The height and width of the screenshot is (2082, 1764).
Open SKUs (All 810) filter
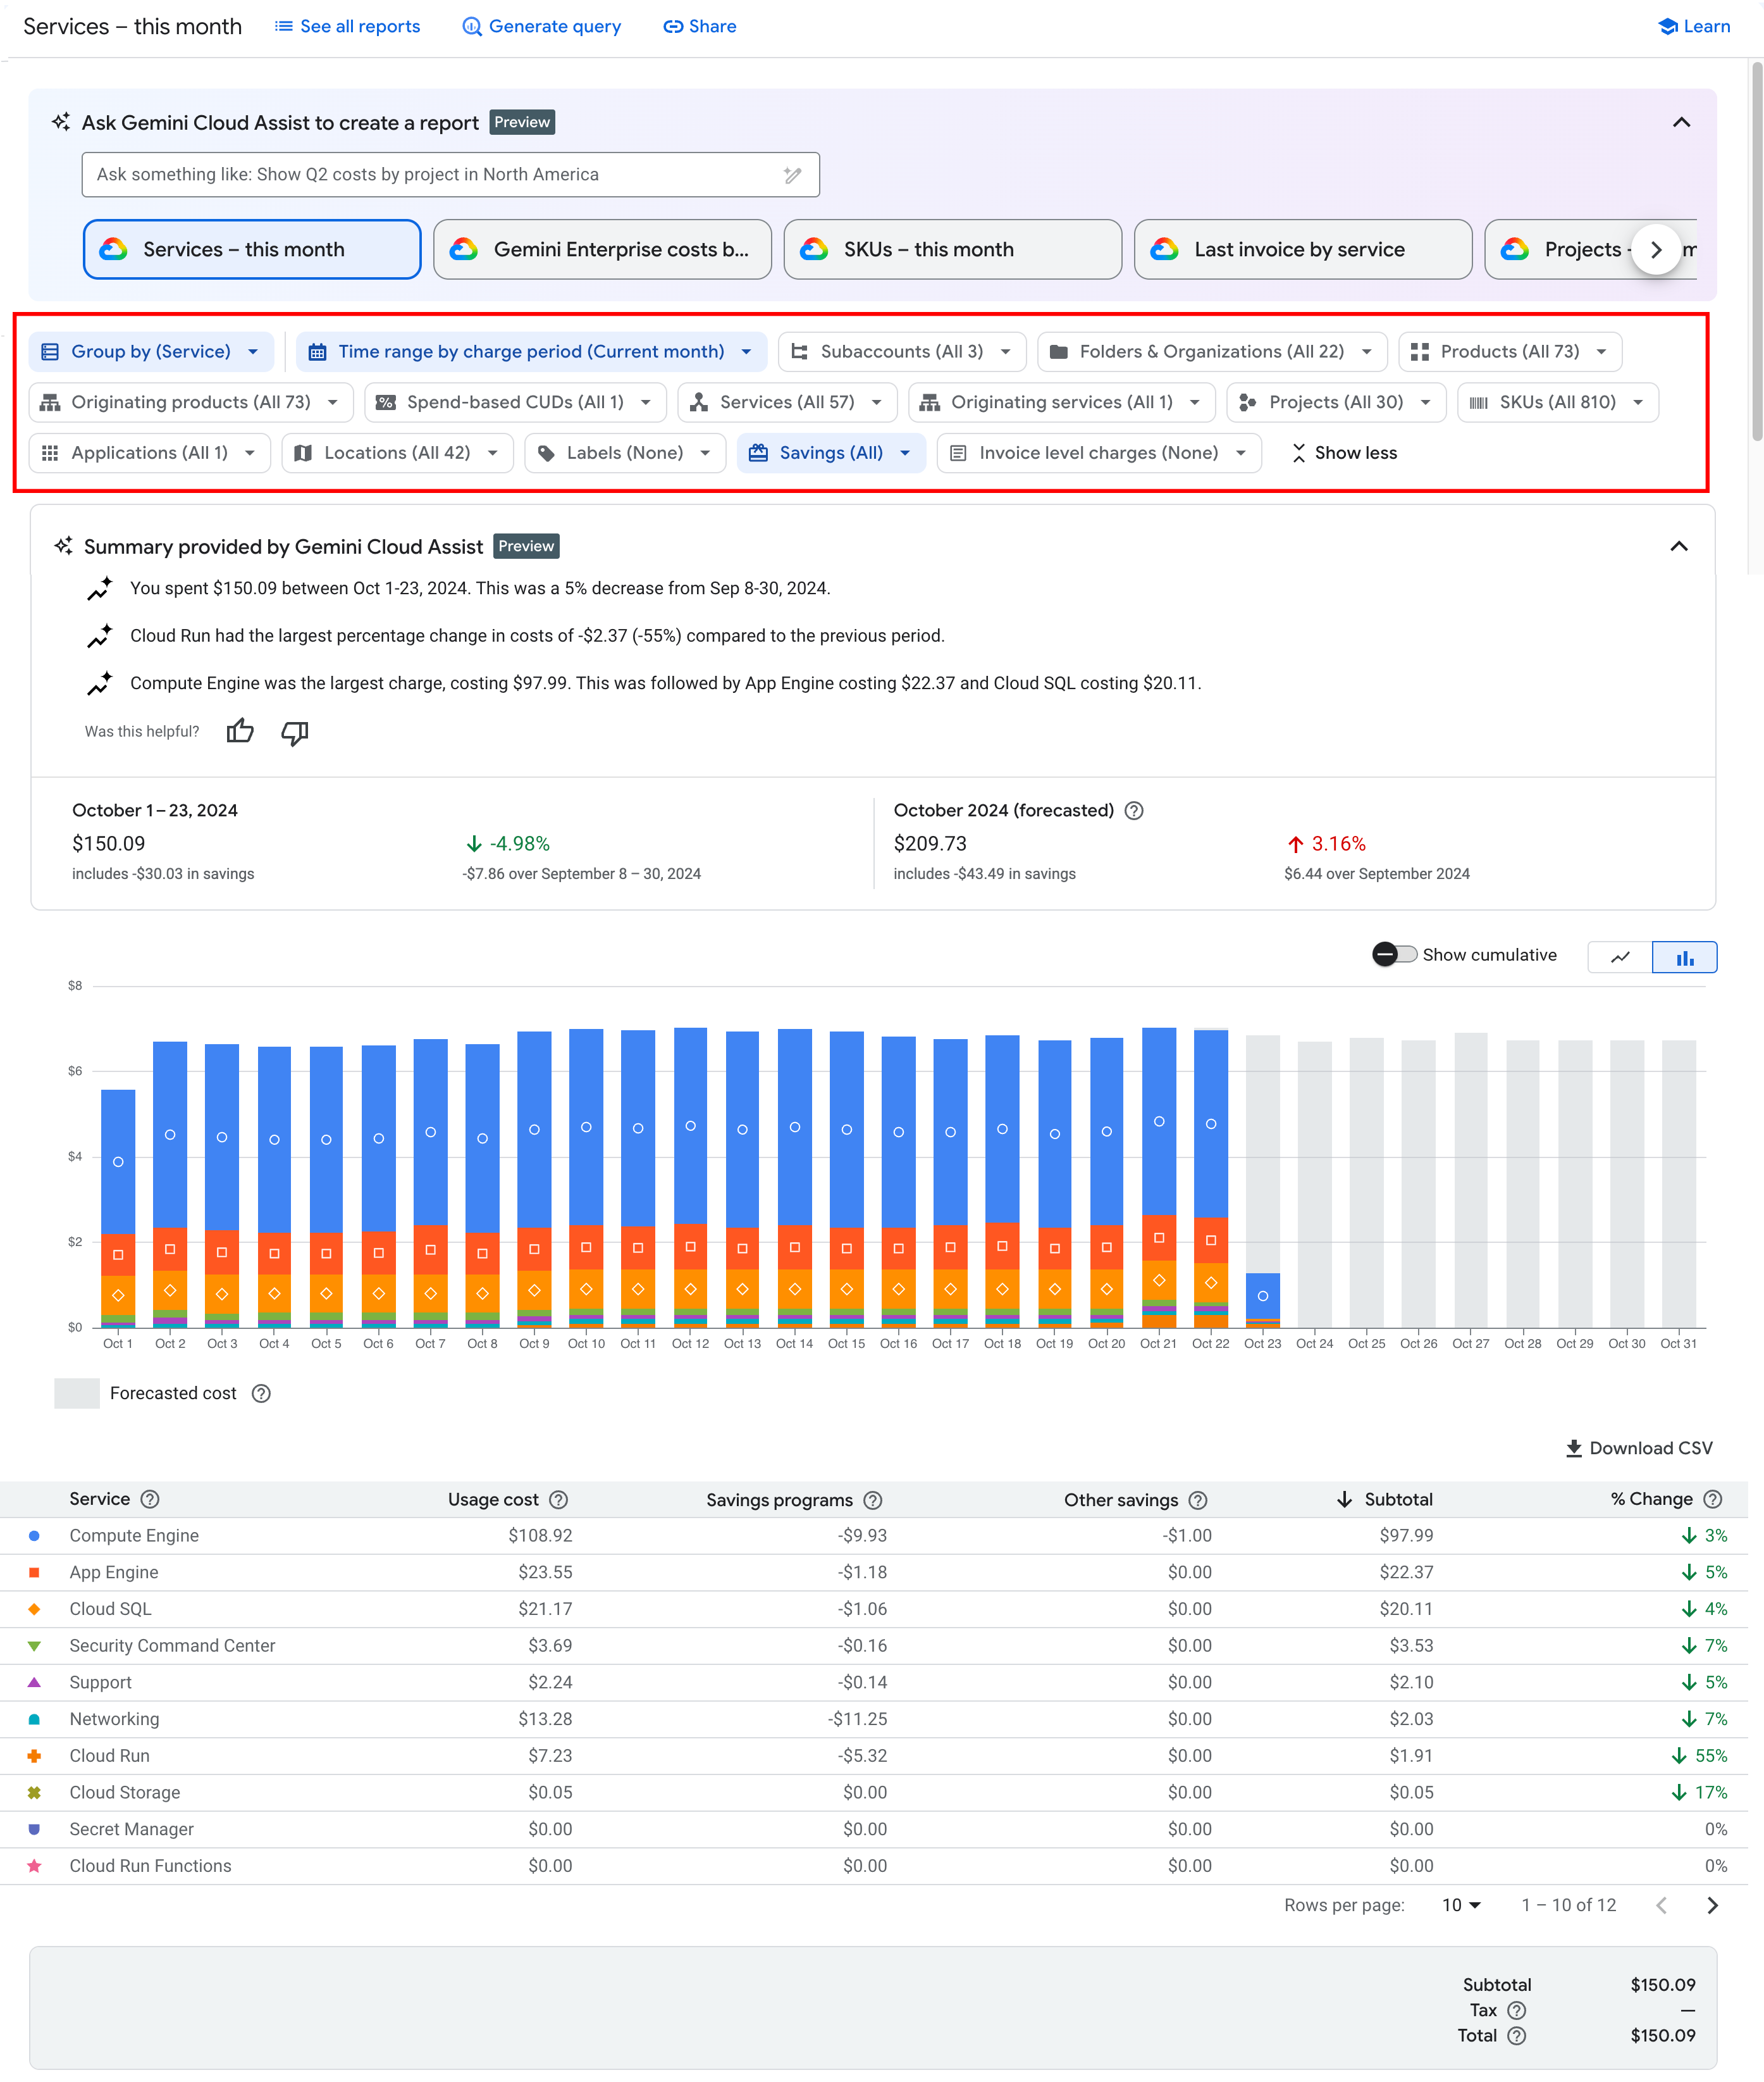[x=1558, y=402]
